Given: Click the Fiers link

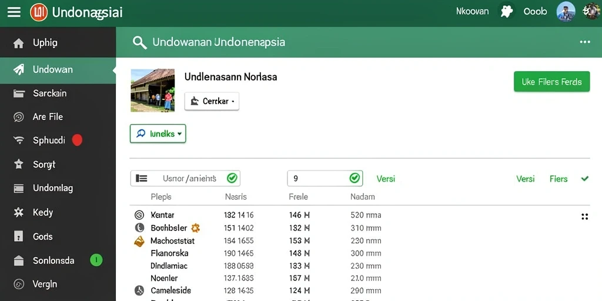Looking at the screenshot, I should click(x=558, y=179).
